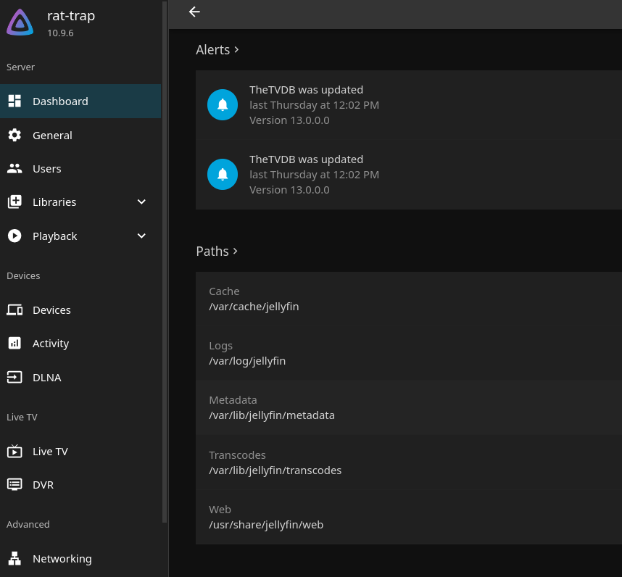Select the Users people icon
This screenshot has height=577, width=622.
pos(14,168)
